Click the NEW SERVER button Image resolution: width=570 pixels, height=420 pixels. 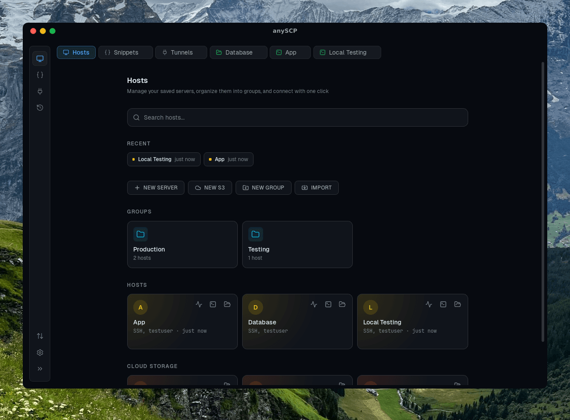coord(156,188)
